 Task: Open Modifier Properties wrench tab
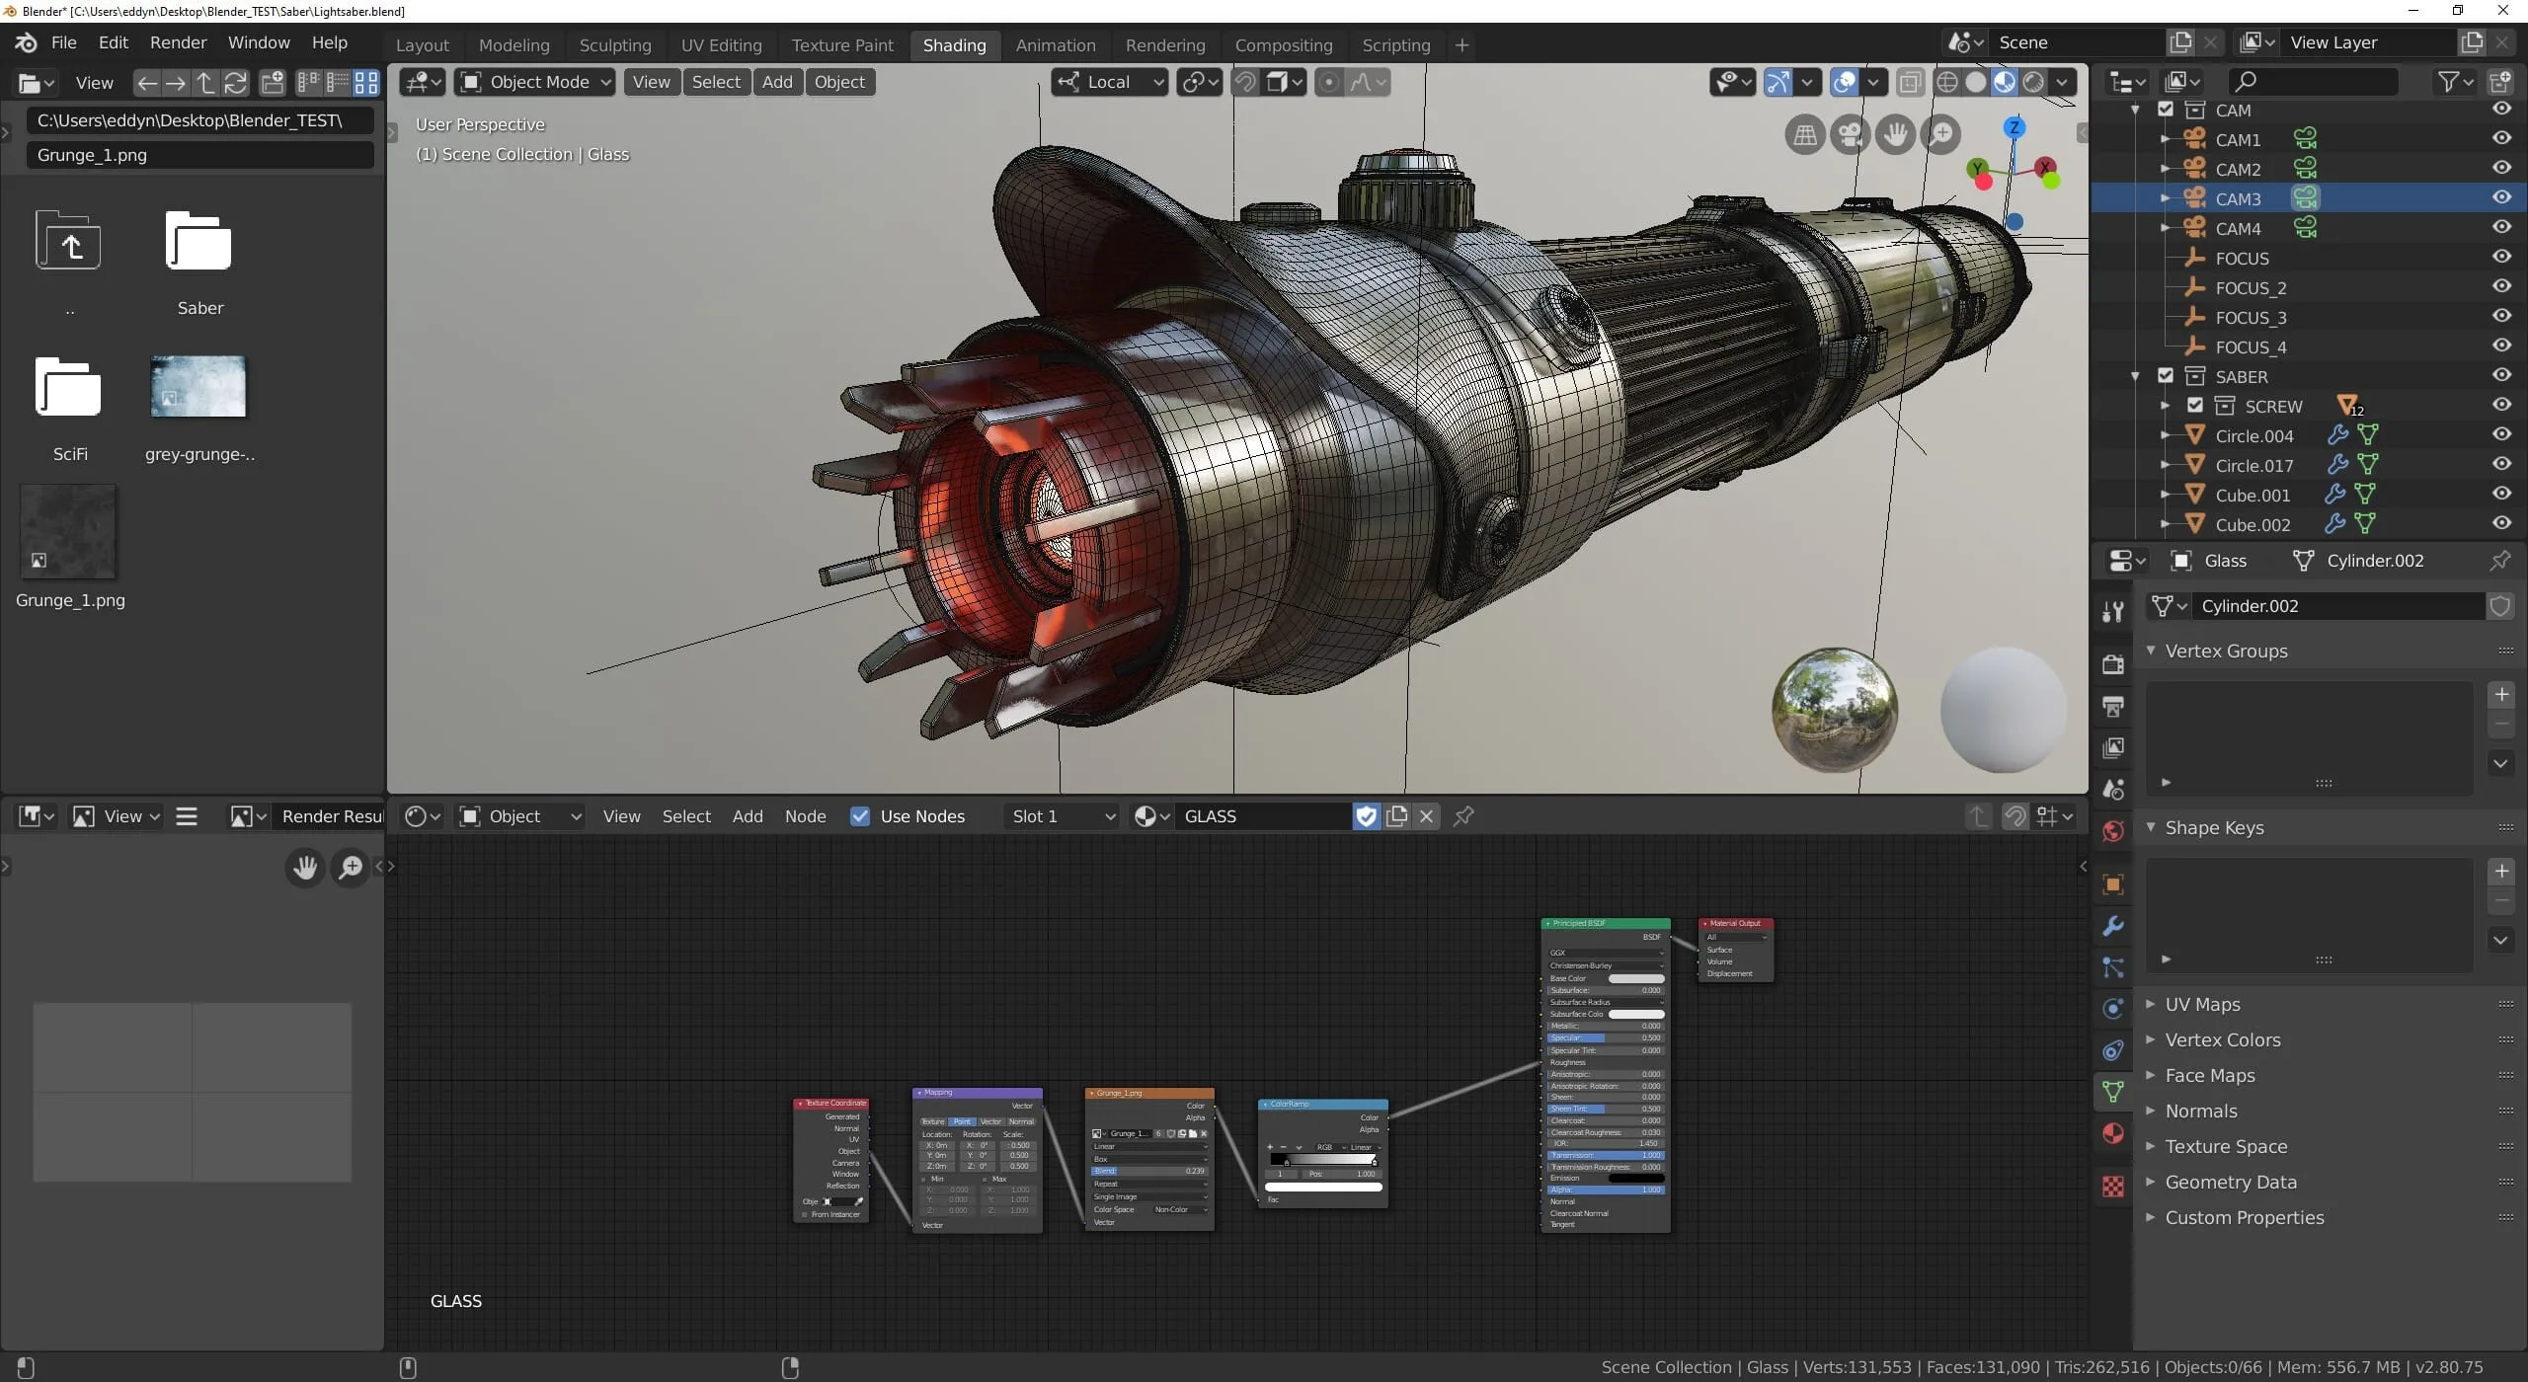[2112, 925]
